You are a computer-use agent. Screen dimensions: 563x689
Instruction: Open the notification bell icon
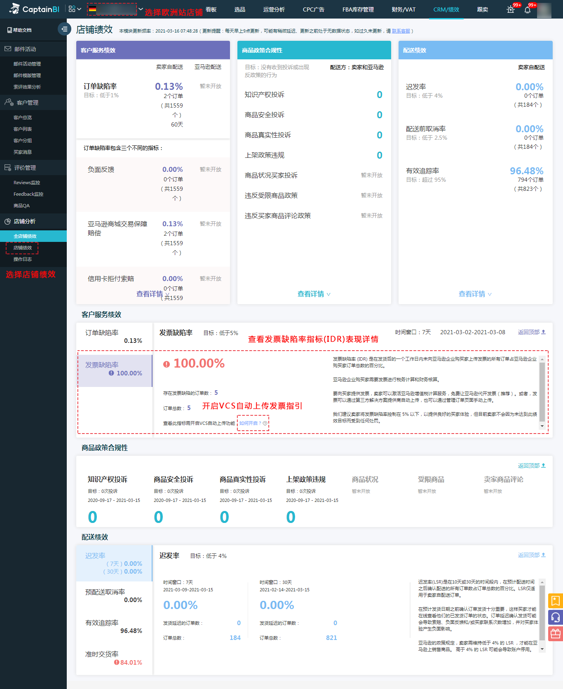[x=527, y=10]
